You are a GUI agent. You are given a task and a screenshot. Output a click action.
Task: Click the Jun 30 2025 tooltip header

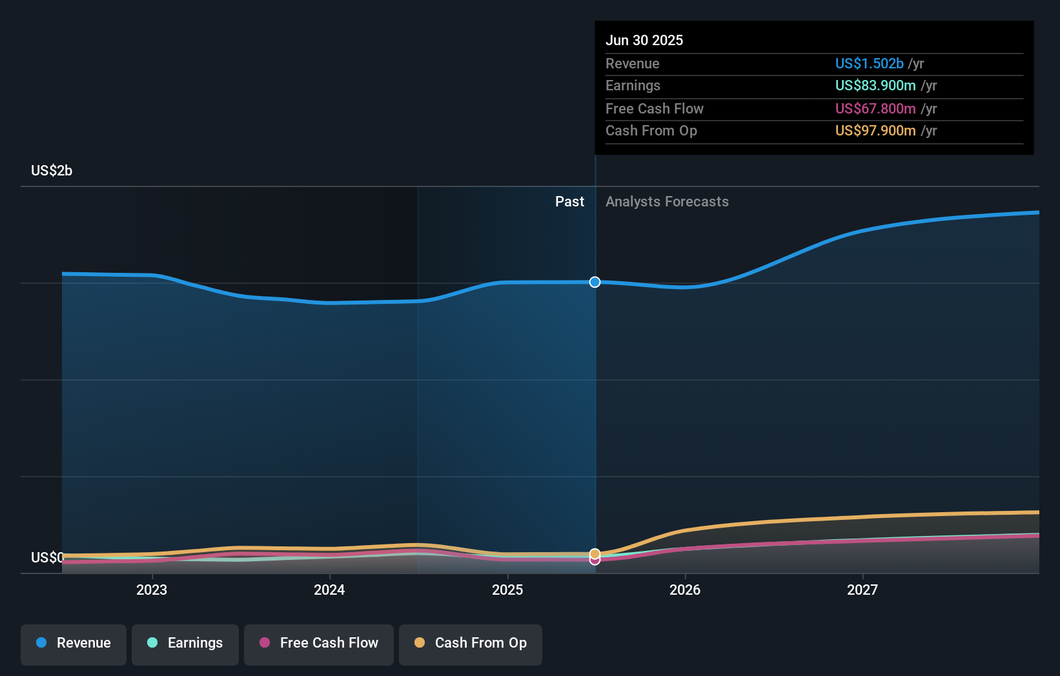tap(644, 39)
